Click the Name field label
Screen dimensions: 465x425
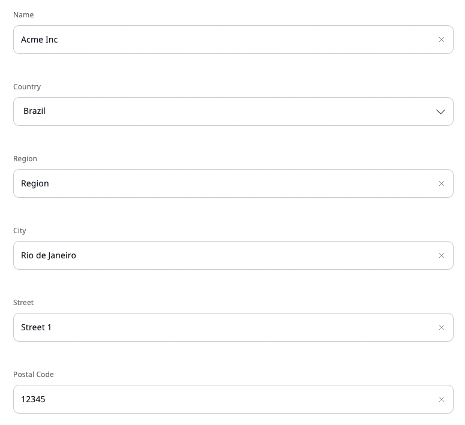point(23,14)
